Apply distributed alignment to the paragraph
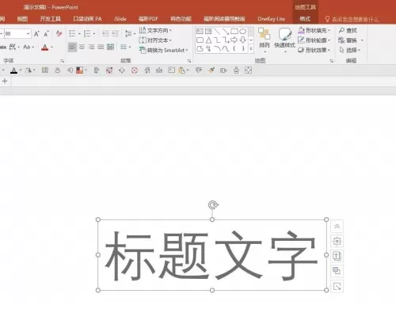The height and width of the screenshot is (309, 396). point(110,47)
